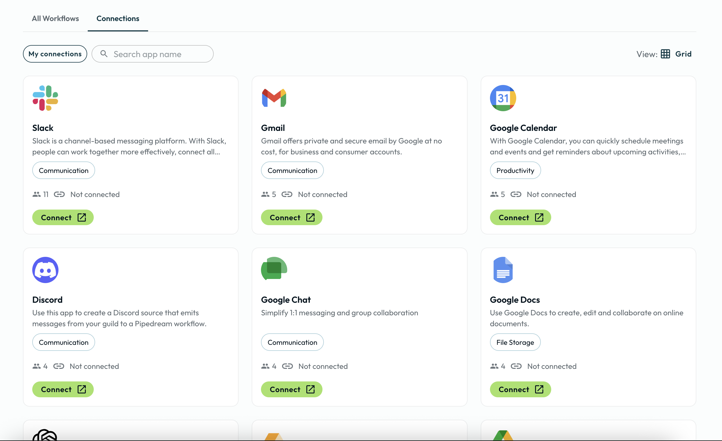Click Google Docs' 'Not connected' status

(552, 366)
